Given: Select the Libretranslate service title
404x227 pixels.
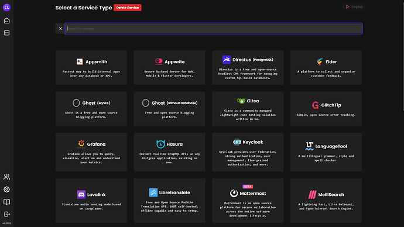Looking at the screenshot, I should 174,192.
